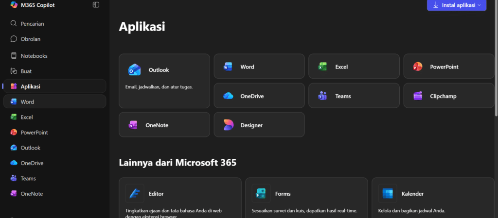
Task: Open Obrolan label in the sidebar
Action: coord(31,39)
